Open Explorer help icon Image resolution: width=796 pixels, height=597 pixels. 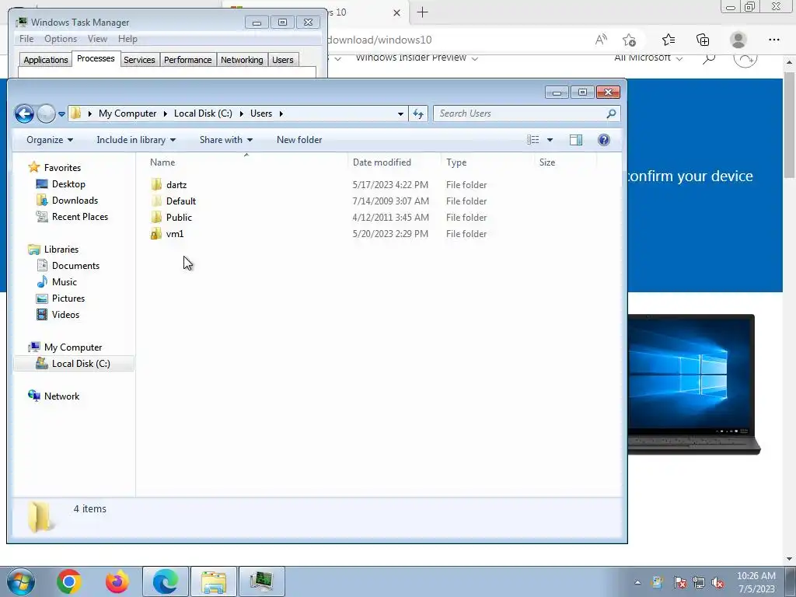(x=603, y=140)
